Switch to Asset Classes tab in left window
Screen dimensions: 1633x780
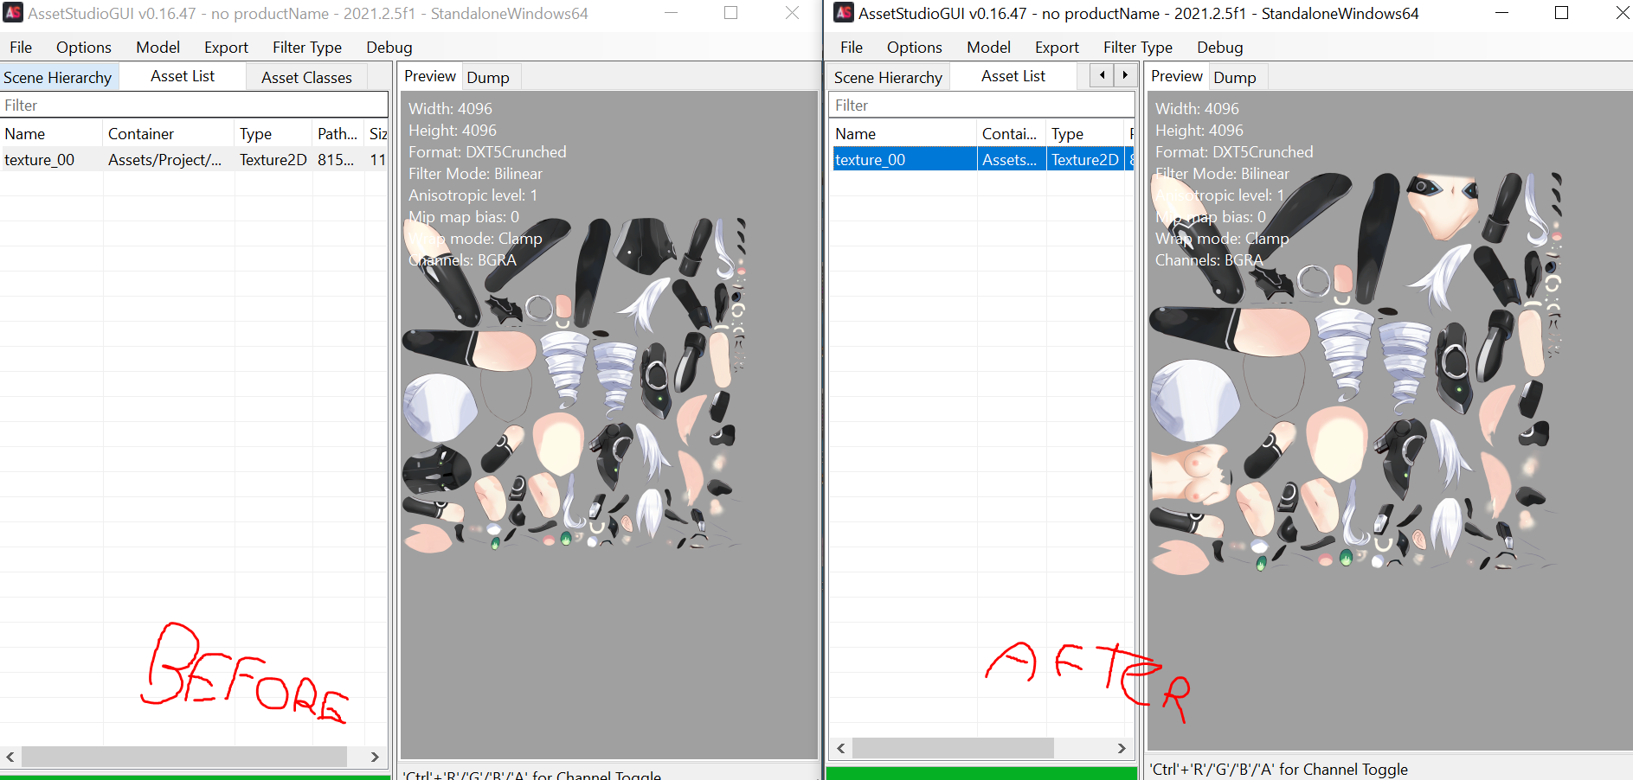(306, 77)
